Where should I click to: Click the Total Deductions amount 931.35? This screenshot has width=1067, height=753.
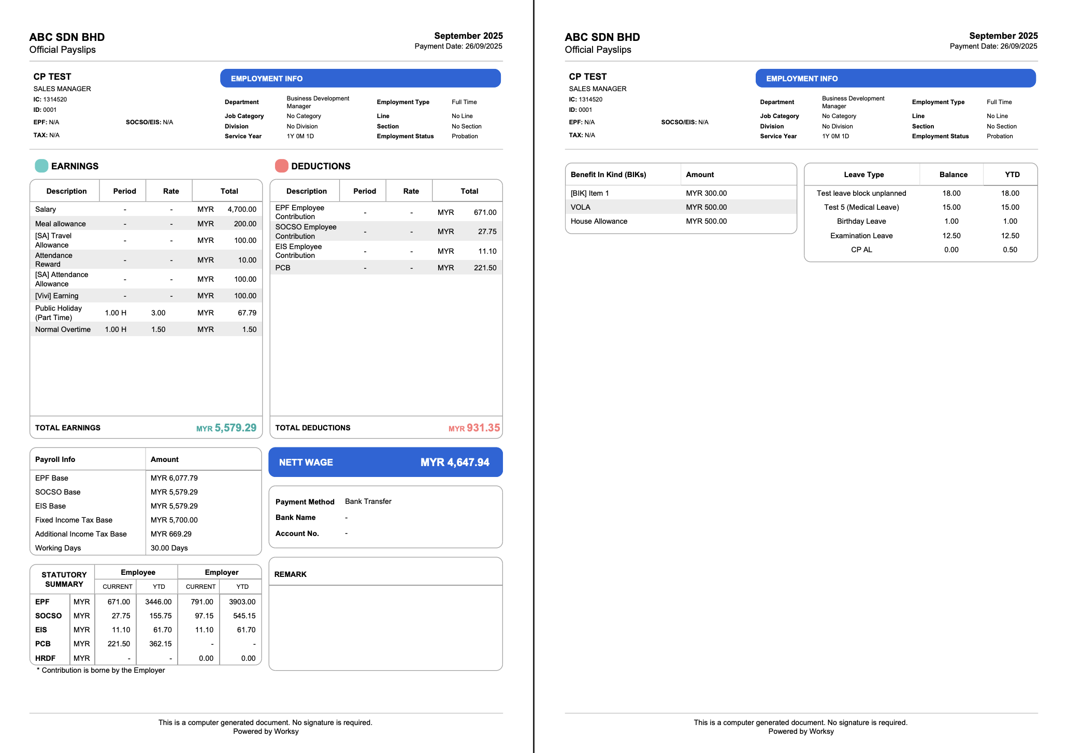(x=483, y=428)
